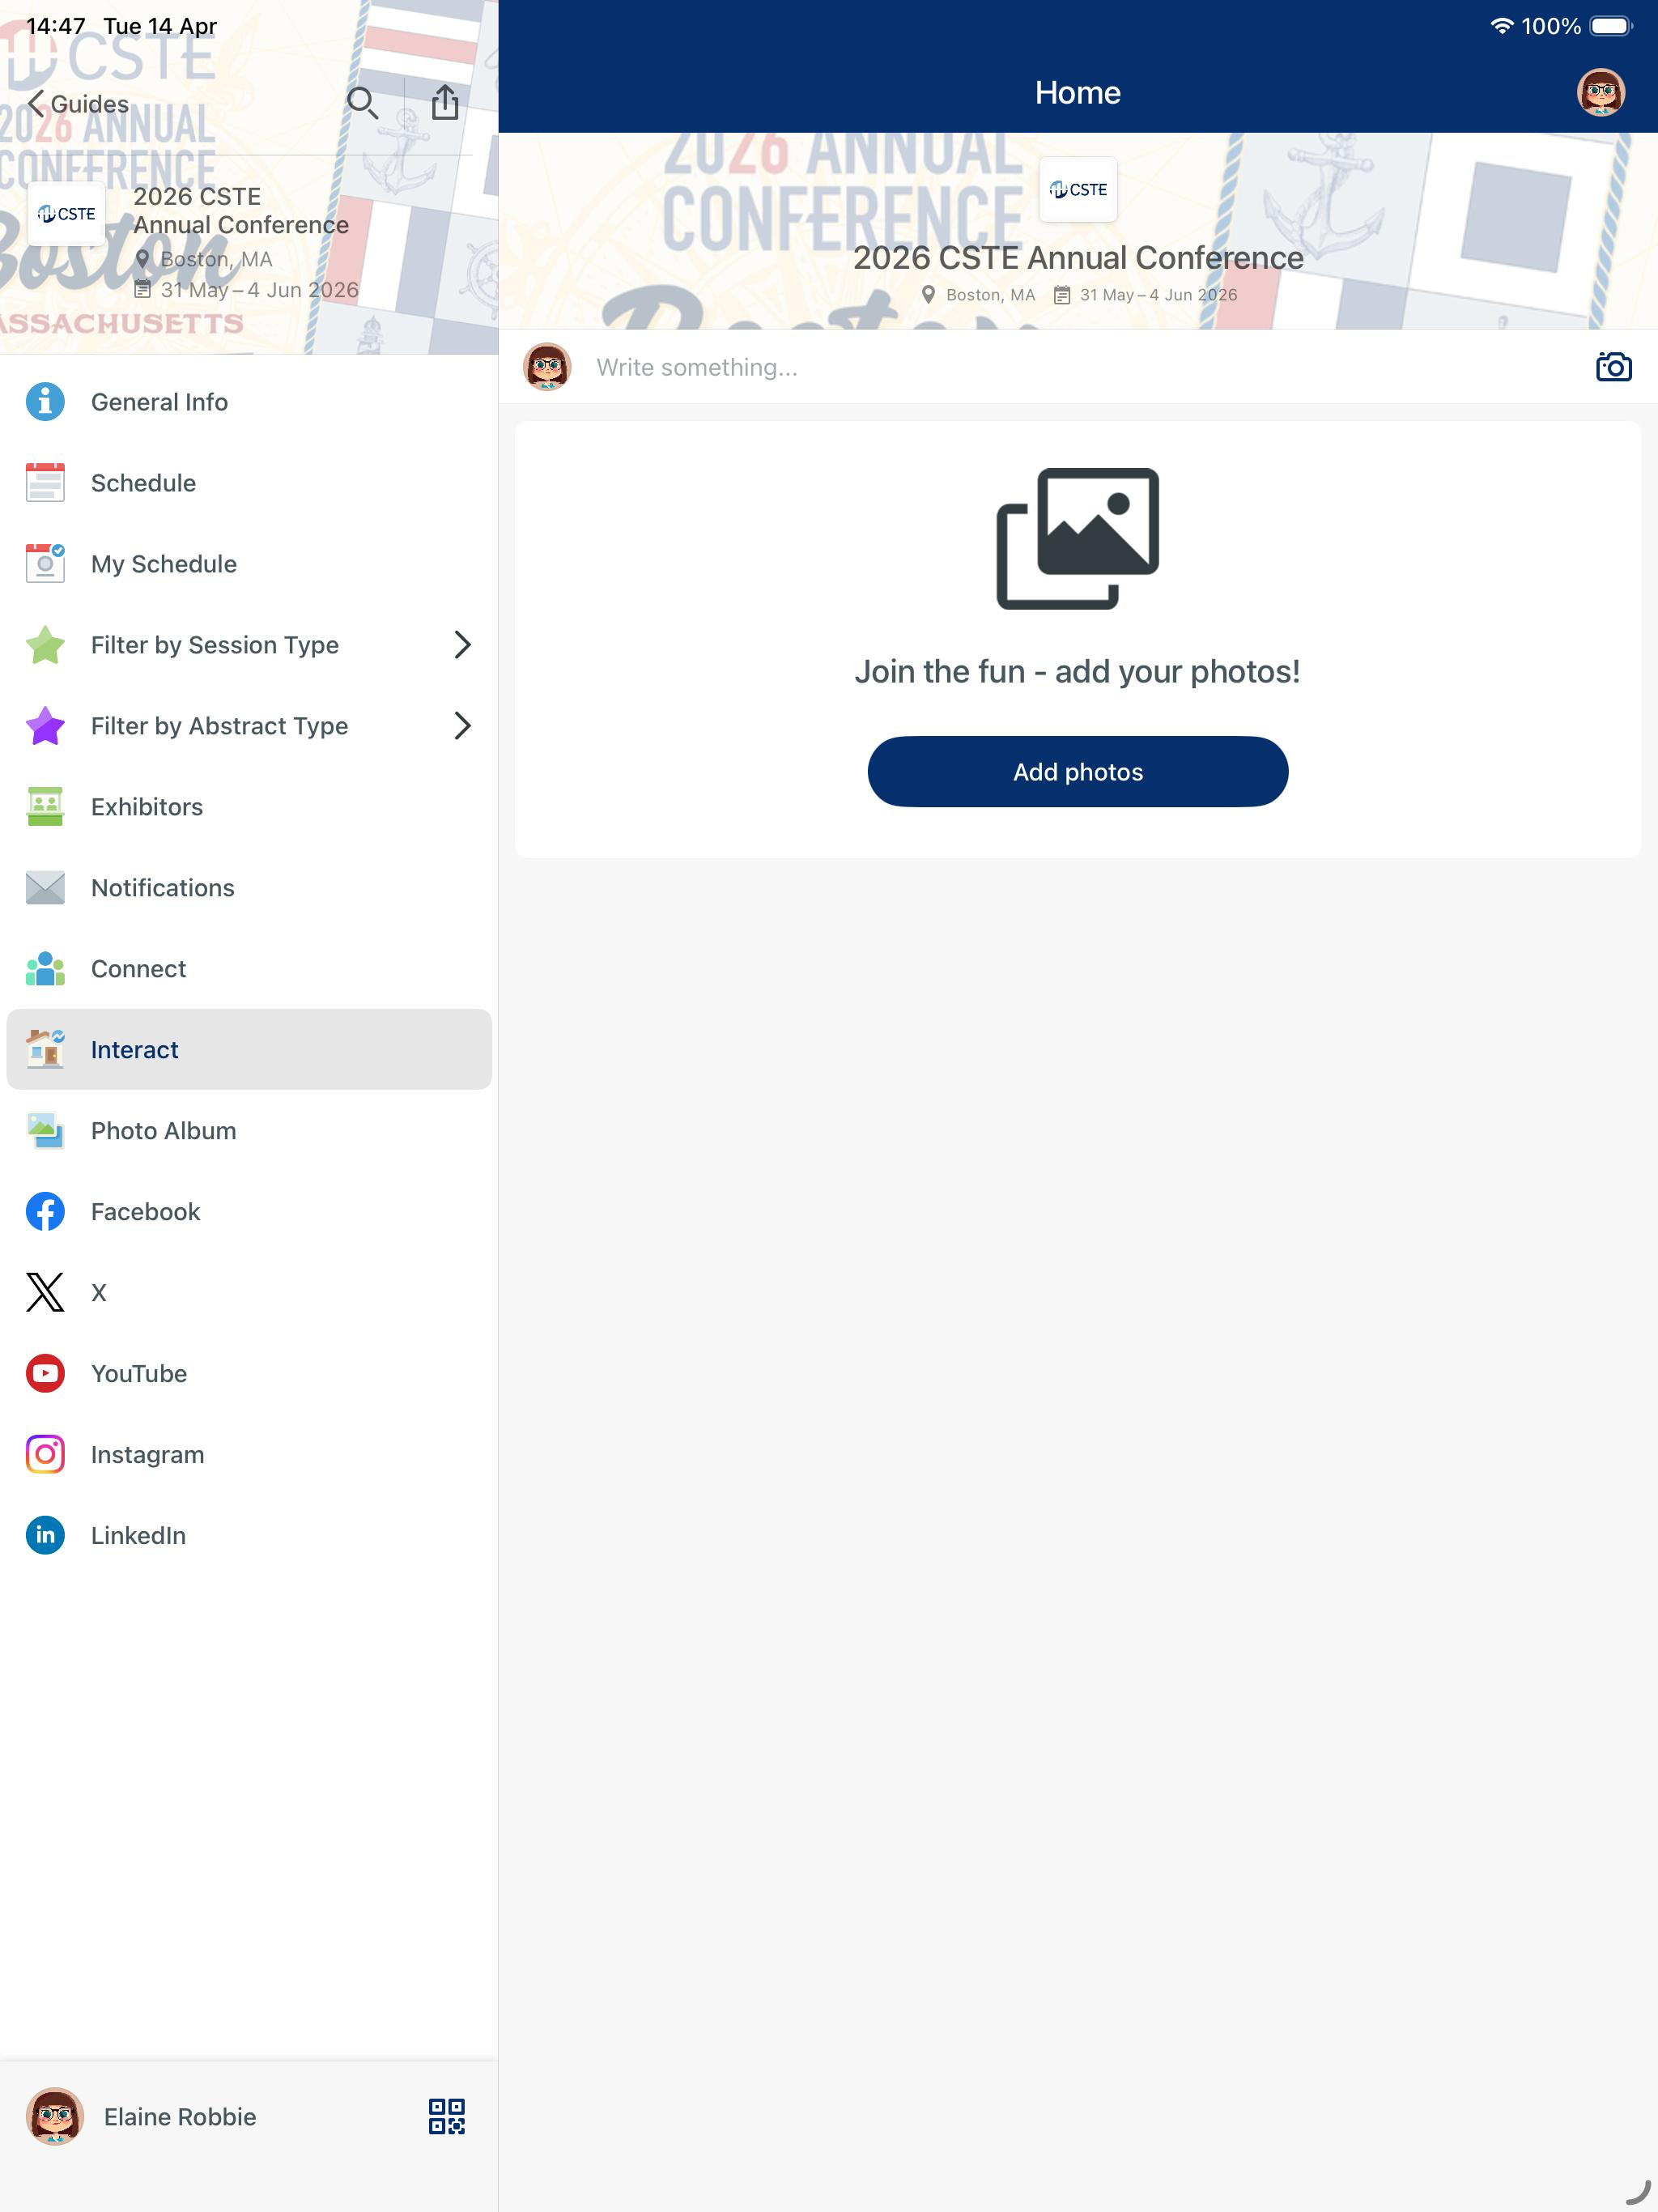Tap the share icon in sidebar header
The width and height of the screenshot is (1658, 2212).
coord(445,102)
